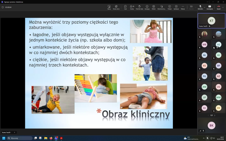Viewport: 226px width, 141px height.
Task: Open the Aplikacje apps panel
Action: (176, 7)
